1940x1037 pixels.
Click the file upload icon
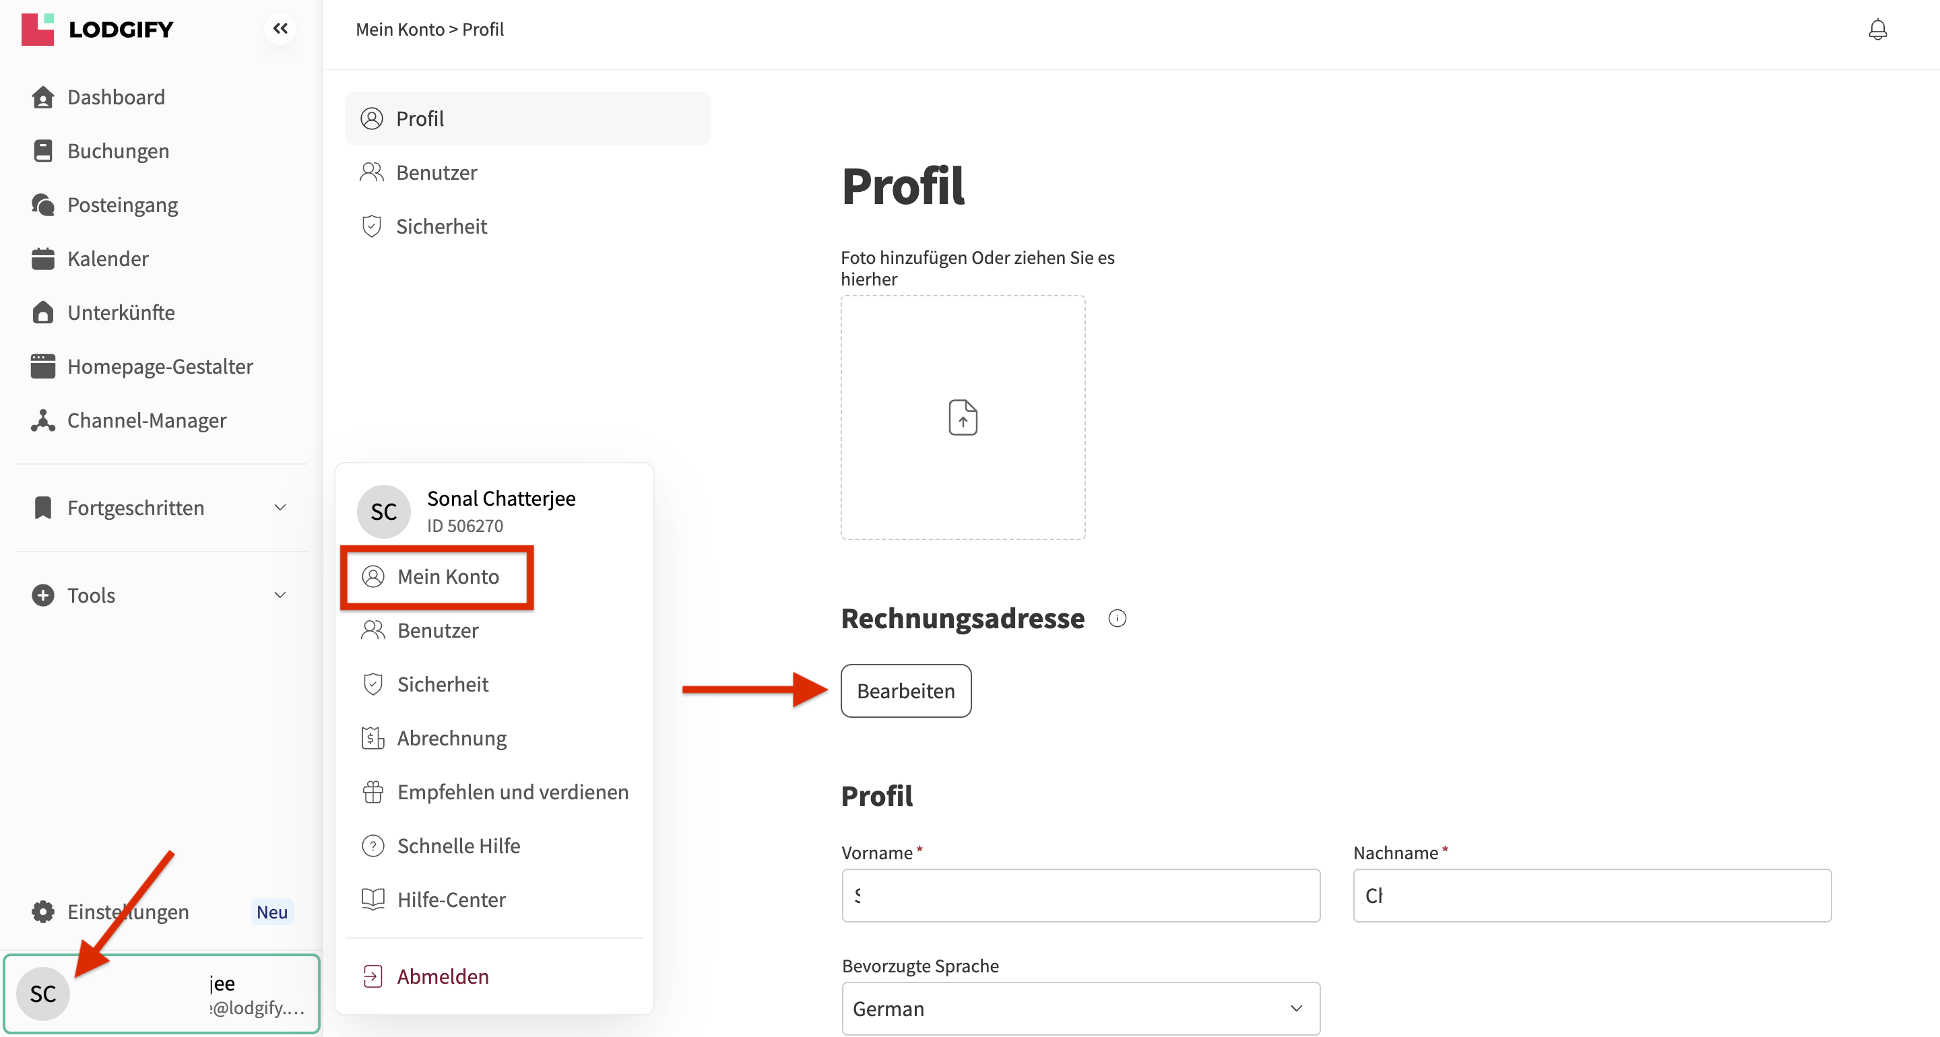pyautogui.click(x=963, y=417)
